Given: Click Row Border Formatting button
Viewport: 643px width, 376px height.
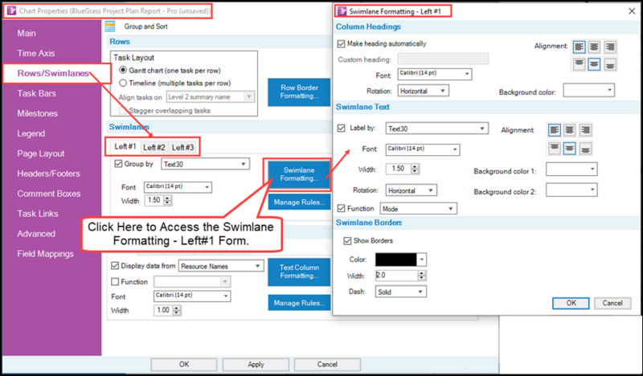Looking at the screenshot, I should (x=299, y=92).
